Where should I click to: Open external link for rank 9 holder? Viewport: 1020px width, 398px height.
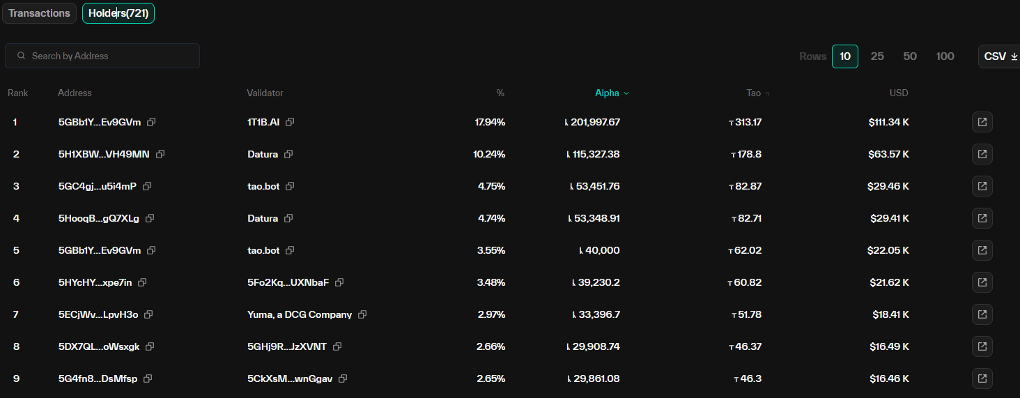(x=982, y=378)
